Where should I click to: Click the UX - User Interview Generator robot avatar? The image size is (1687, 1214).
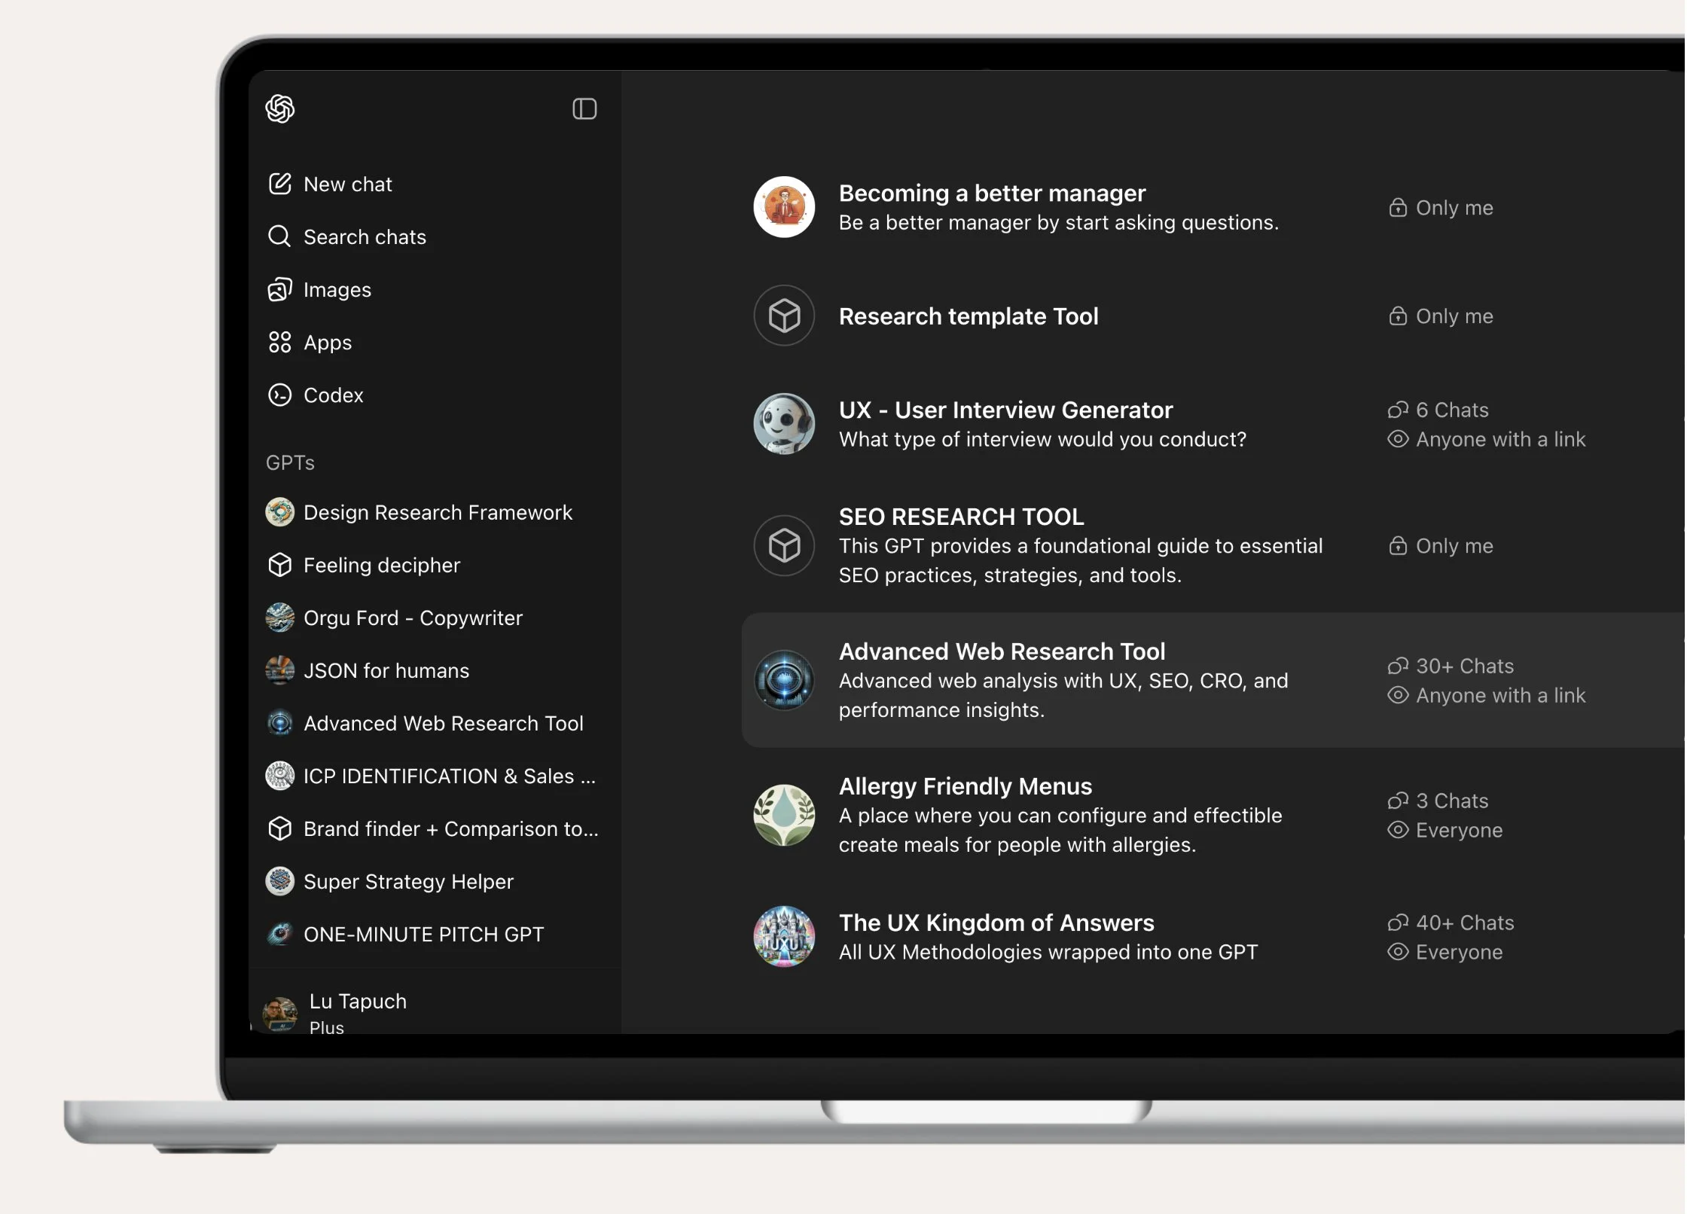[783, 424]
